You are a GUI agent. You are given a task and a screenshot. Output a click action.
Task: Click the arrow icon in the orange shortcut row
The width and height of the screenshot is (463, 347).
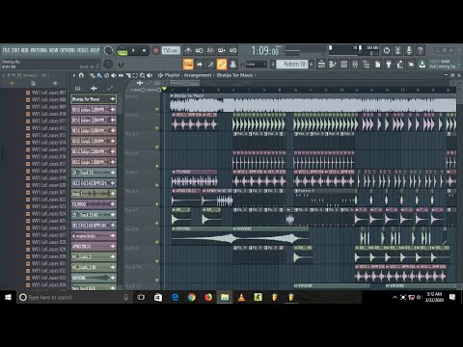point(200,65)
